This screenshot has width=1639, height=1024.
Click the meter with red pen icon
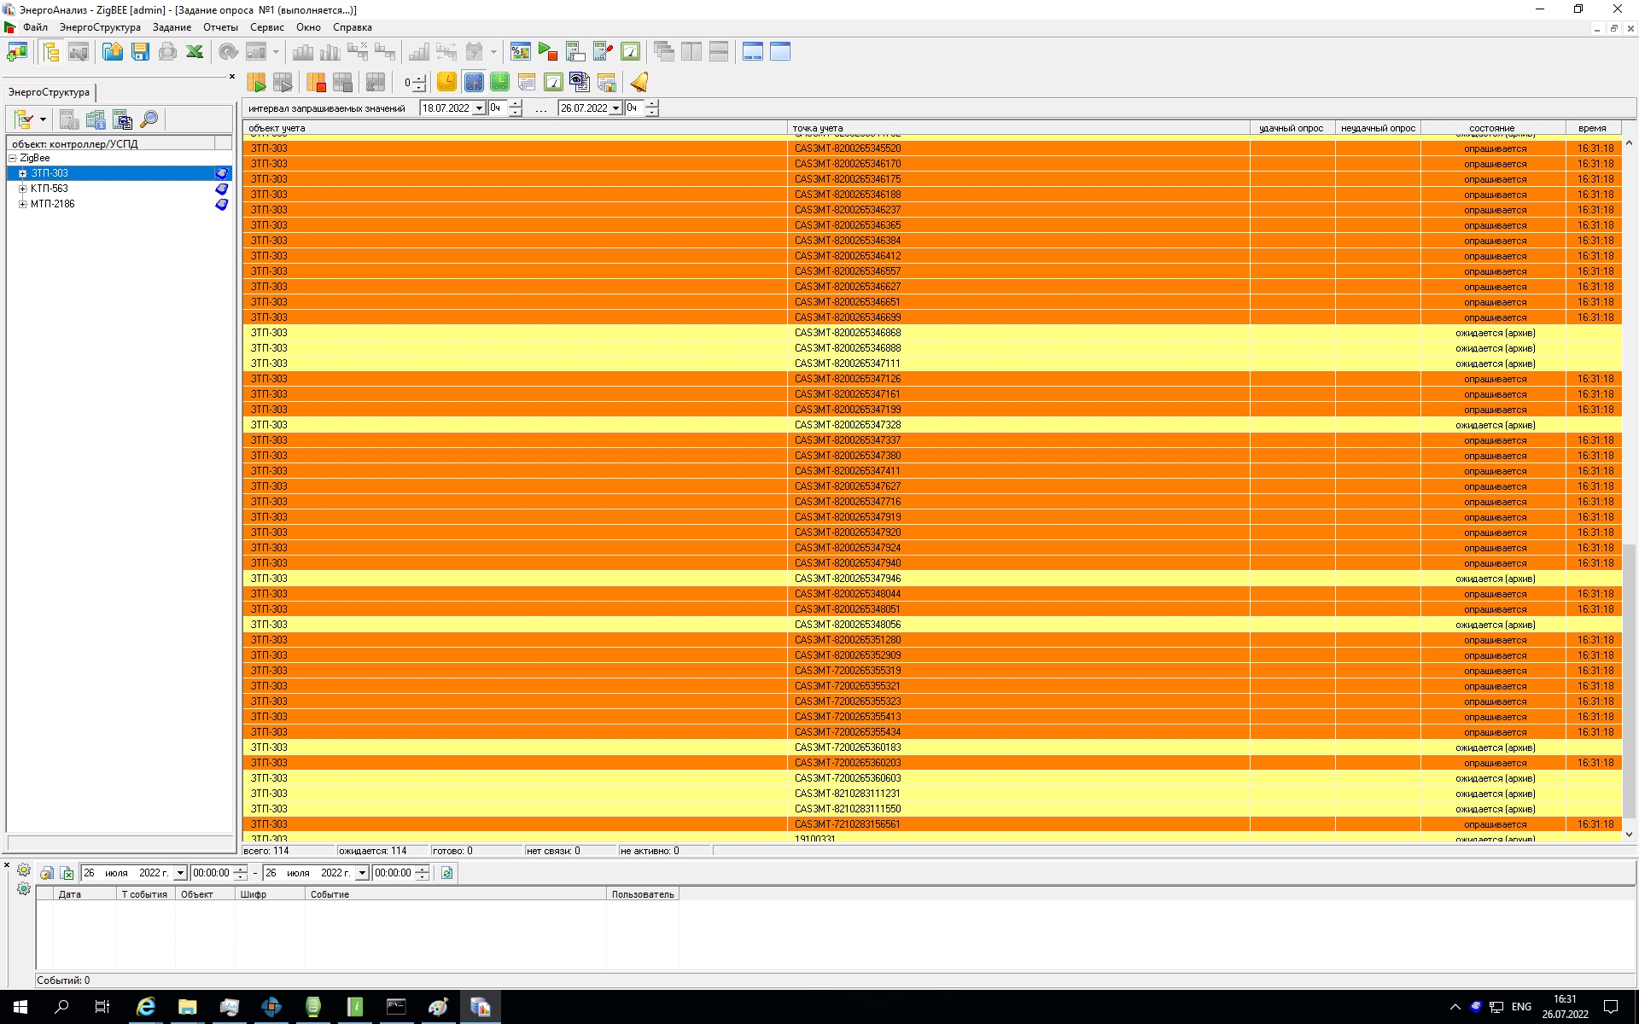(603, 52)
